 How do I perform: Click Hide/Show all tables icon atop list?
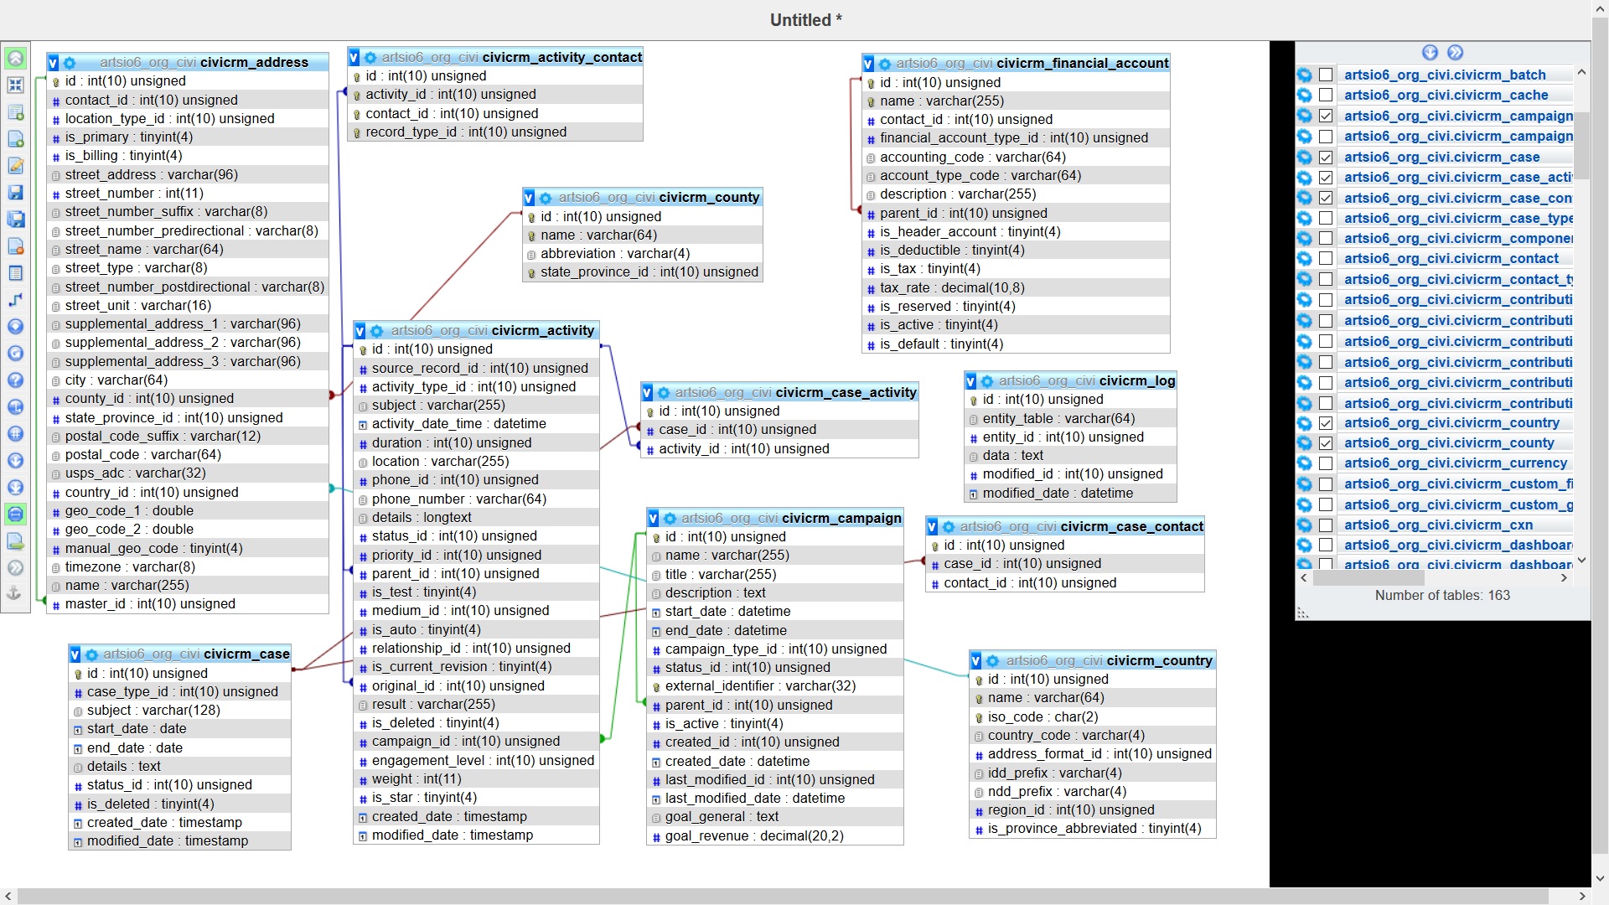(1431, 53)
